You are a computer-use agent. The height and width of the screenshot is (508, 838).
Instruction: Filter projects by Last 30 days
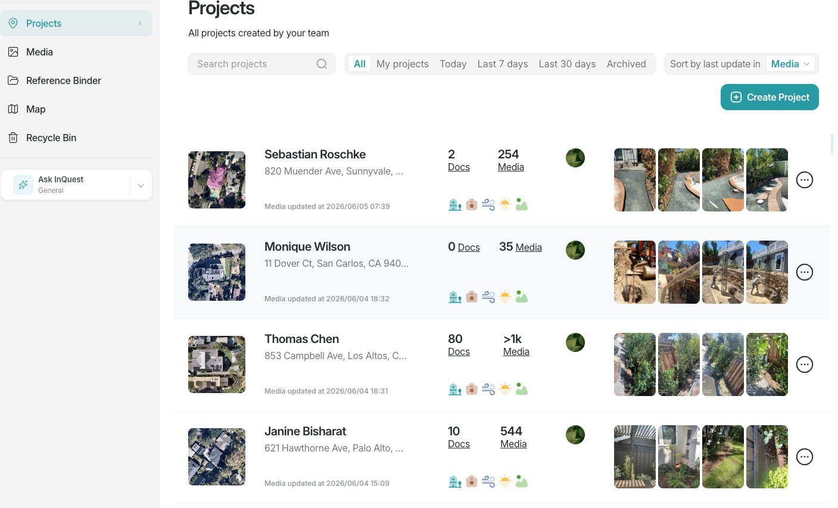pyautogui.click(x=567, y=64)
